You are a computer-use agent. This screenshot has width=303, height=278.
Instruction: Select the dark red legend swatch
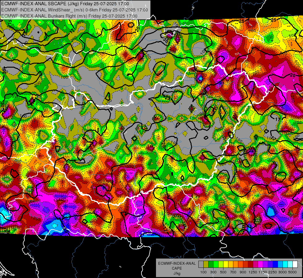(x=251, y=264)
